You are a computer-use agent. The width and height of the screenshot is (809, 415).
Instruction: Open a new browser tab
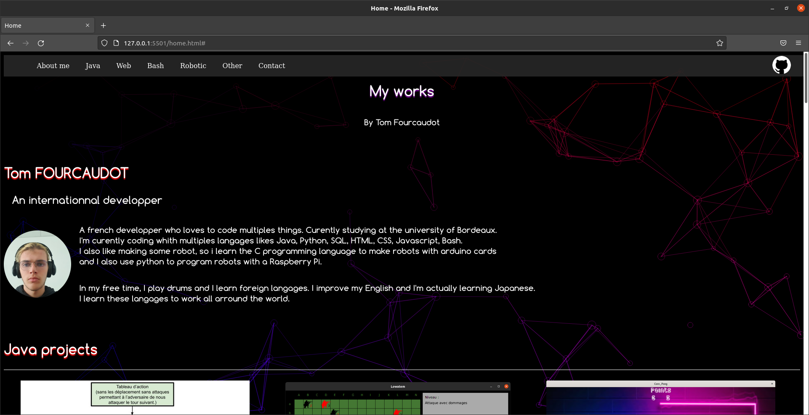(104, 25)
